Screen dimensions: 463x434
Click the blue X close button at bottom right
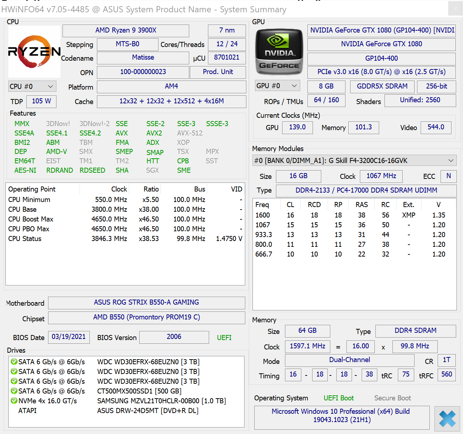447,419
